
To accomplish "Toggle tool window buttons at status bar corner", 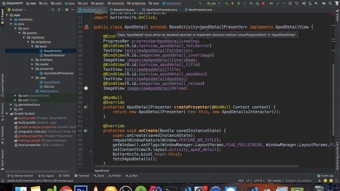I will [3, 180].
